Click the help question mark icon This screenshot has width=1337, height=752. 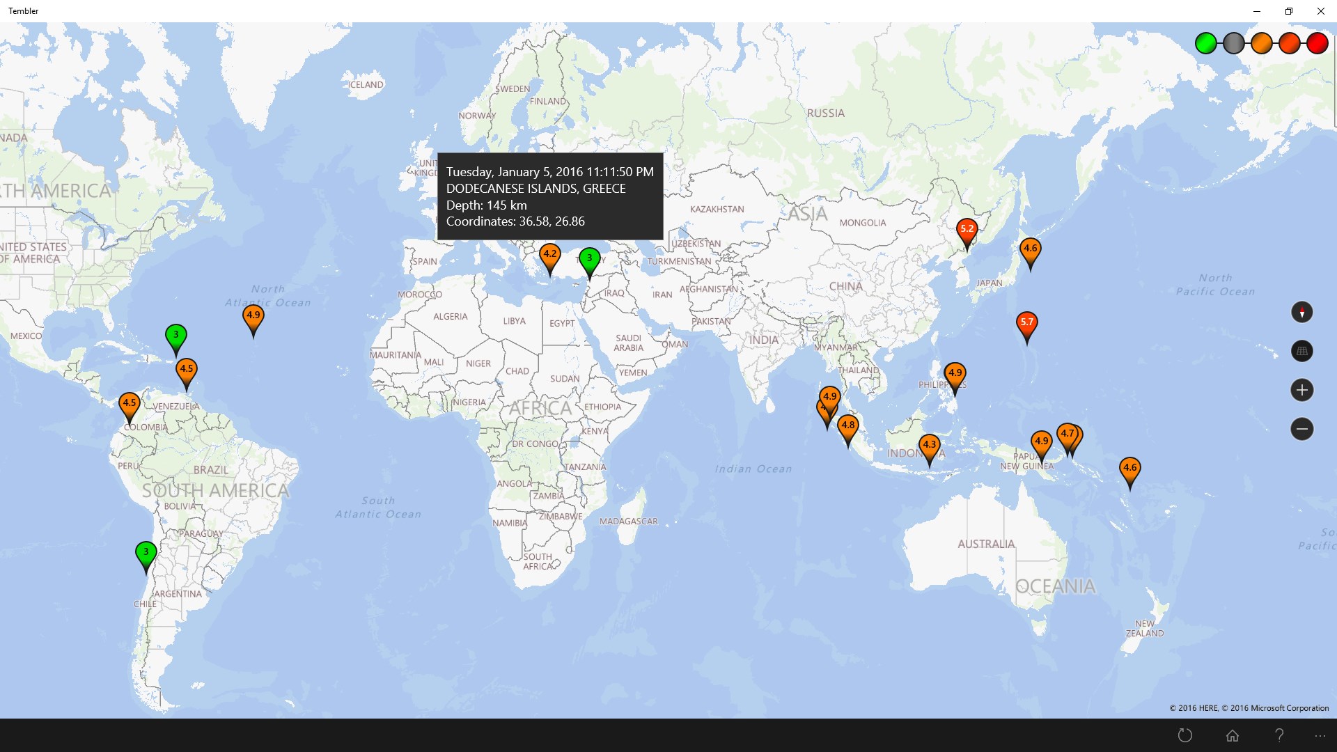tap(1279, 735)
